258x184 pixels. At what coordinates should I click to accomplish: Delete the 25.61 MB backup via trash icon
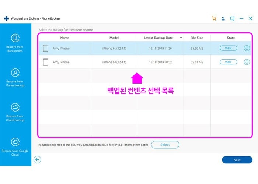(x=247, y=62)
